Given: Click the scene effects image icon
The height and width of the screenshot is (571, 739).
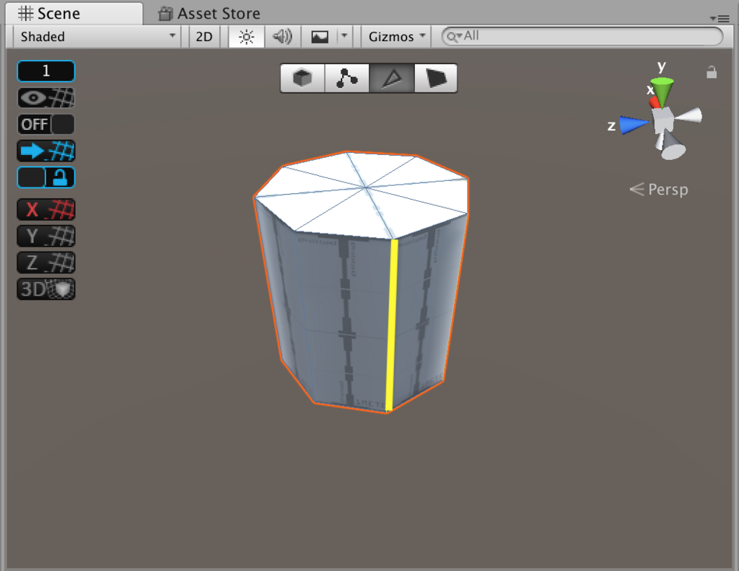Looking at the screenshot, I should point(320,37).
